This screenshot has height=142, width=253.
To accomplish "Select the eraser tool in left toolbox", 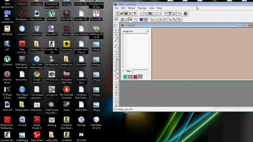I will (116, 54).
